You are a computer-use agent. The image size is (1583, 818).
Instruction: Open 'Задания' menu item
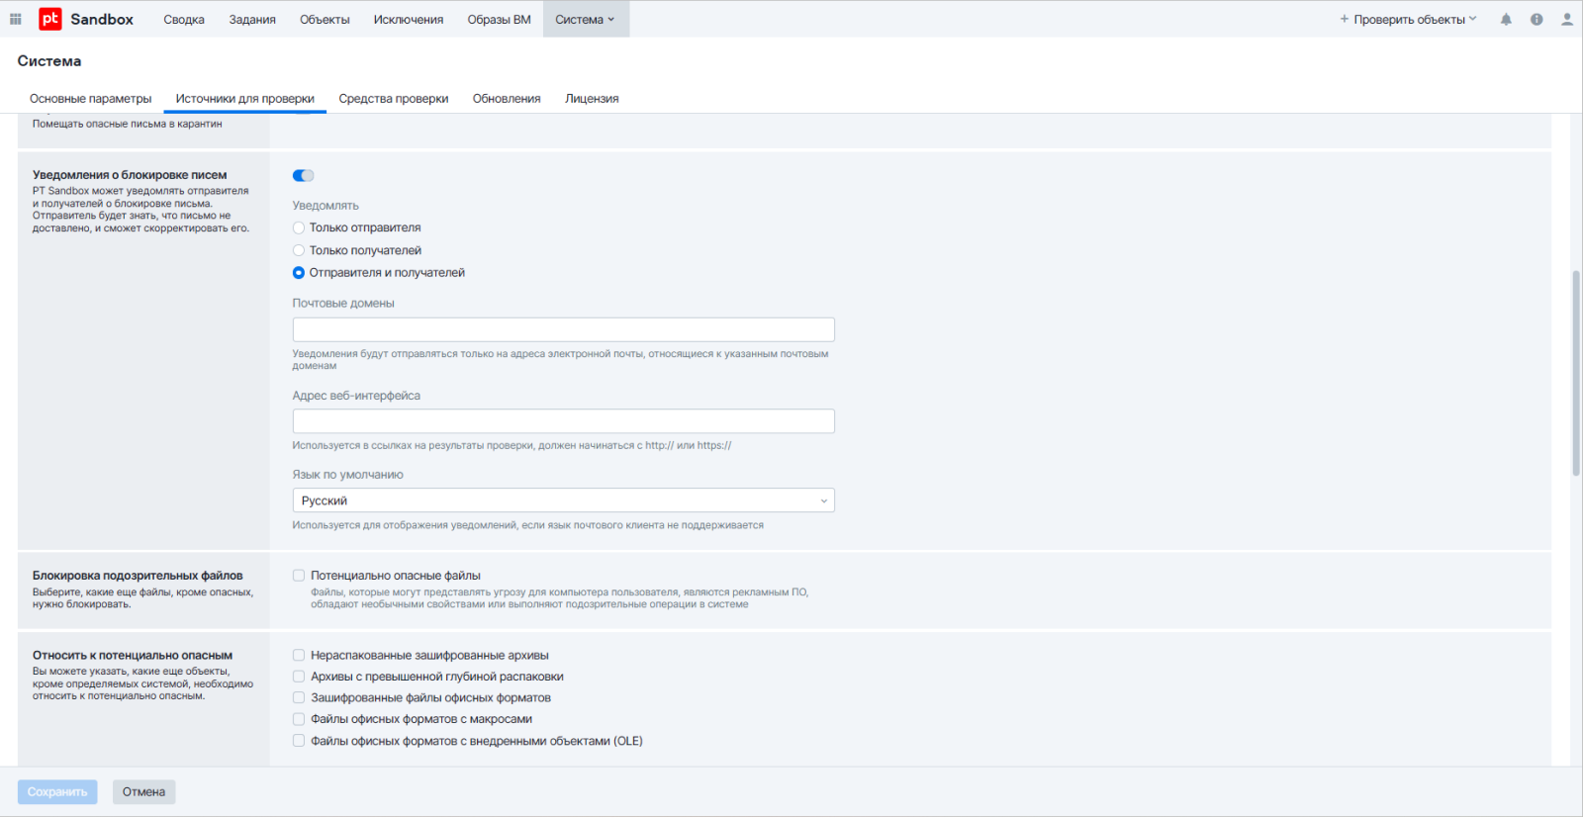pos(252,19)
